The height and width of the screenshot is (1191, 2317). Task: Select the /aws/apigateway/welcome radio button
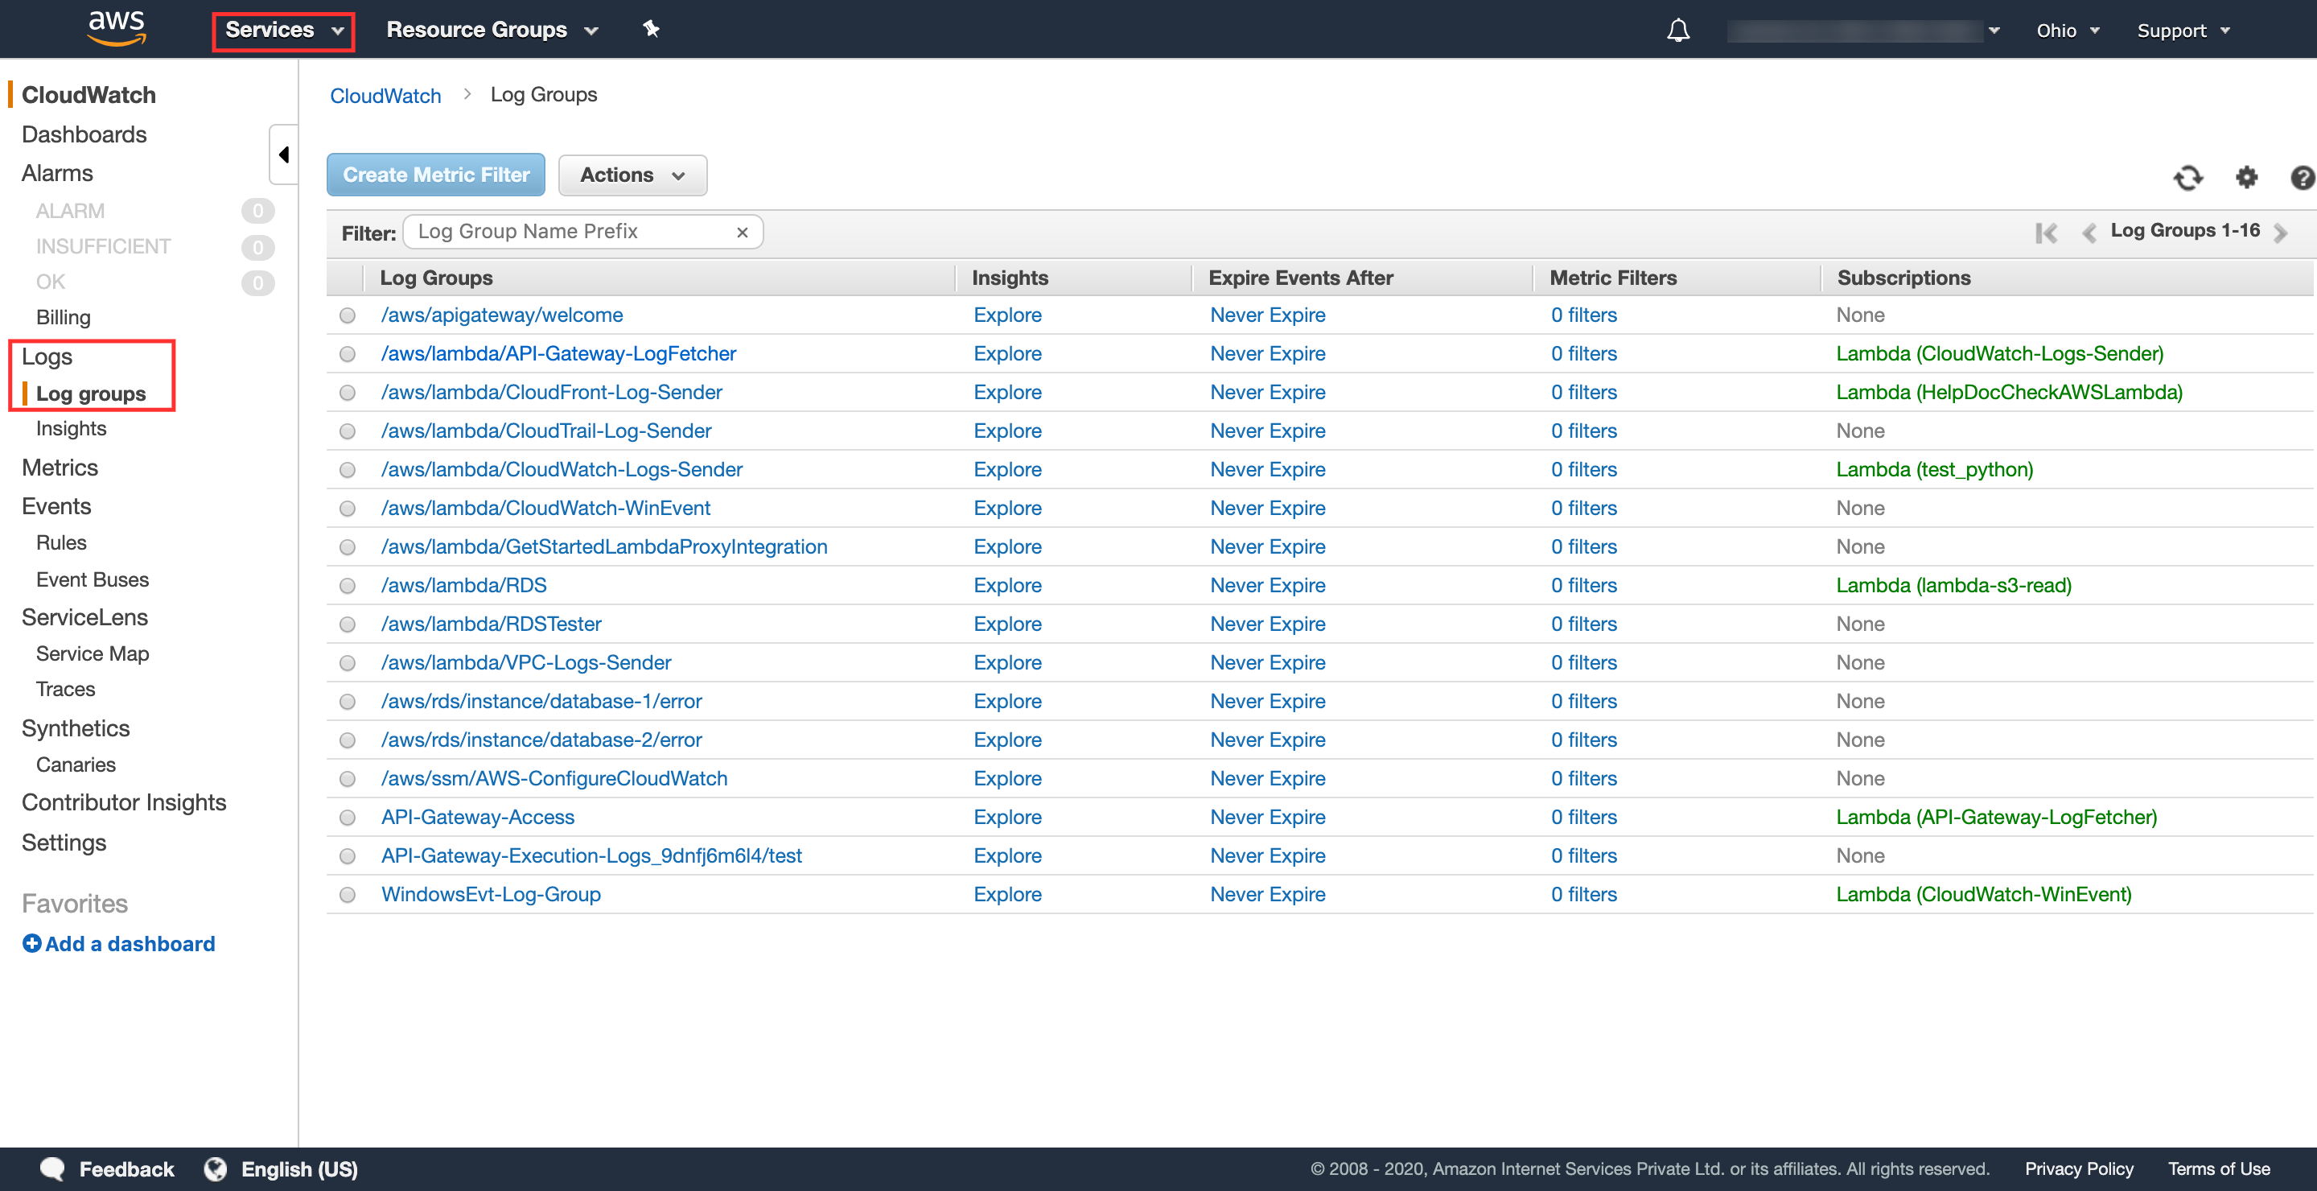pos(348,315)
